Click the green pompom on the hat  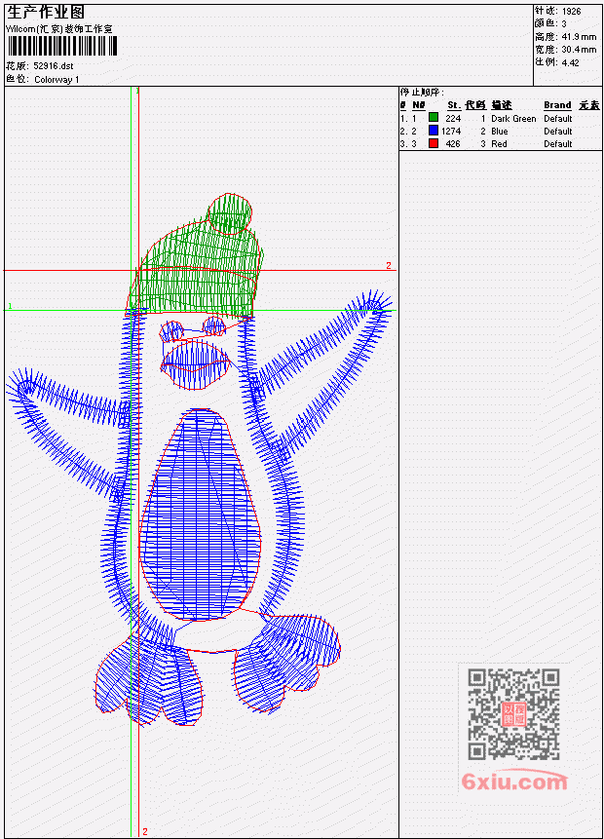pyautogui.click(x=229, y=214)
